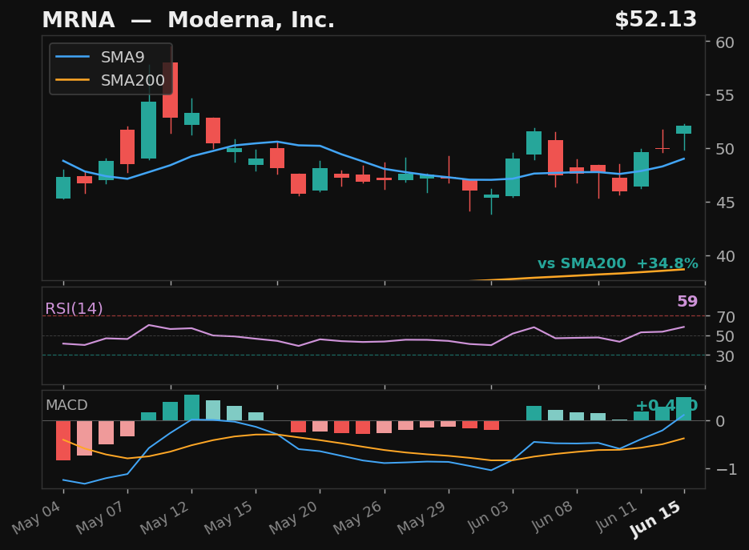This screenshot has height=550, width=749.
Task: Click the 55 price axis tick label
Action: [x=725, y=95]
